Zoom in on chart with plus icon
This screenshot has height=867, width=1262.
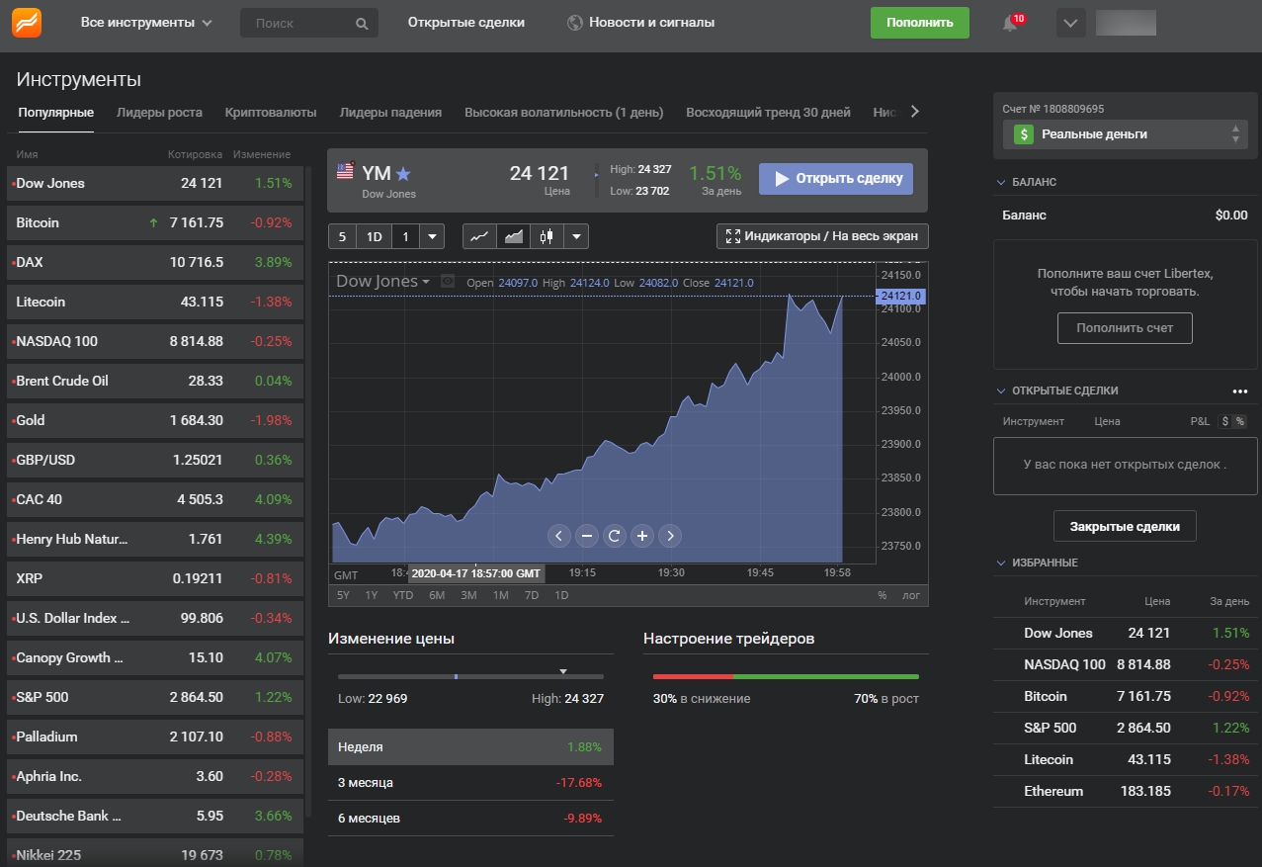(642, 535)
